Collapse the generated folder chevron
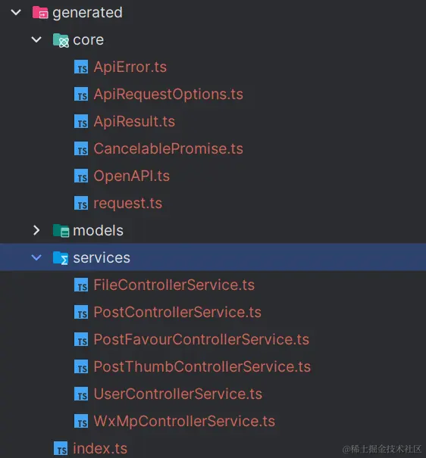Viewport: 426px width, 458px height. [16, 12]
